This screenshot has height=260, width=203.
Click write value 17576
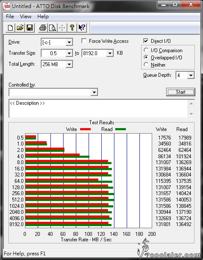[x=164, y=137]
